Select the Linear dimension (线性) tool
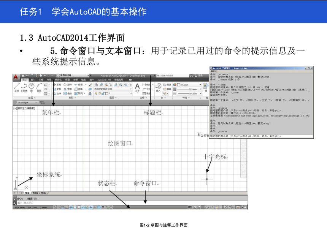 point(146,85)
